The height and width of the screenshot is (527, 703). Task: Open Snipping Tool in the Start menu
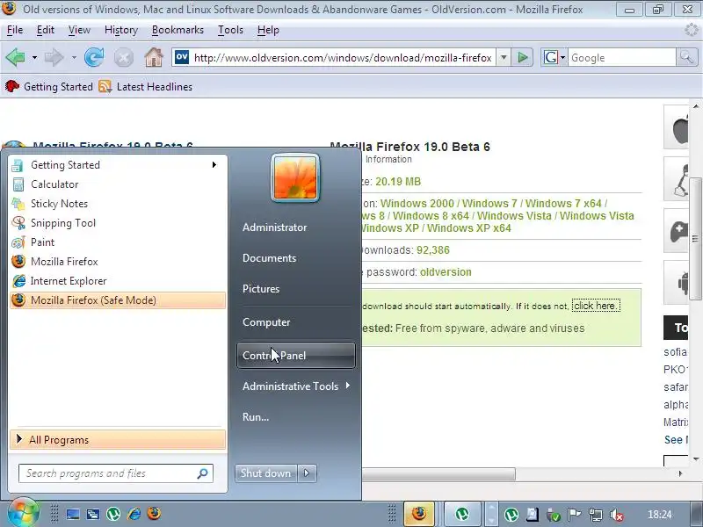point(118,223)
